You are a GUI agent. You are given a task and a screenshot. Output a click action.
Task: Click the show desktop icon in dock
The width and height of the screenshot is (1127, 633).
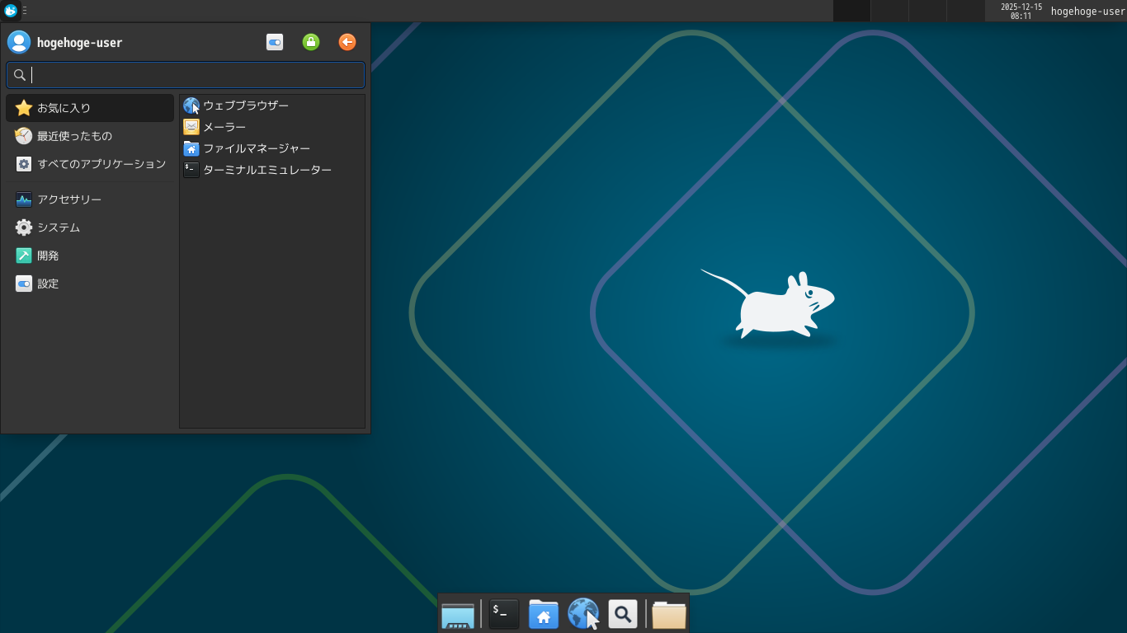tap(458, 615)
